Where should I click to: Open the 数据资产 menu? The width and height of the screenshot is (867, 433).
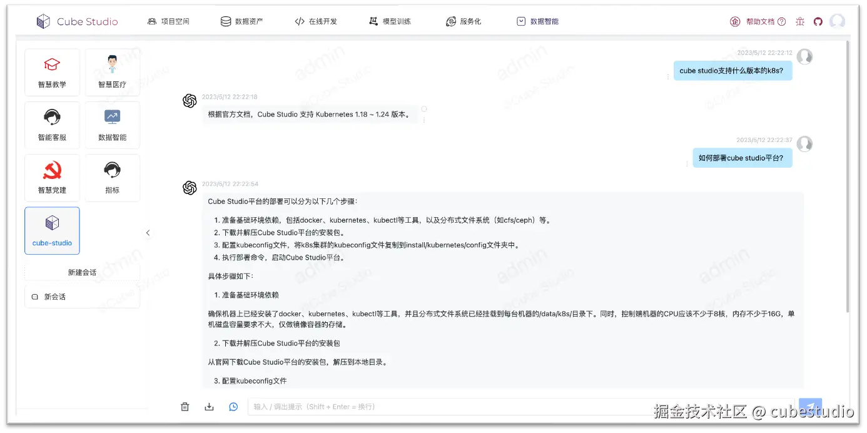(242, 21)
